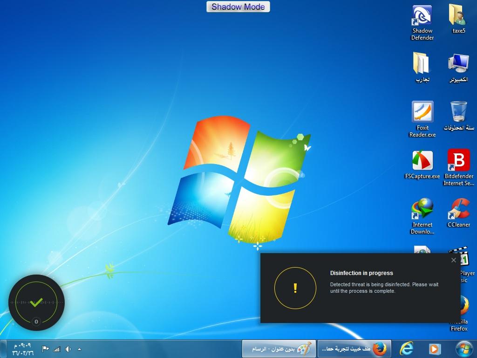Open the Windows Start button
The height and width of the screenshot is (358, 477).
coord(464,349)
